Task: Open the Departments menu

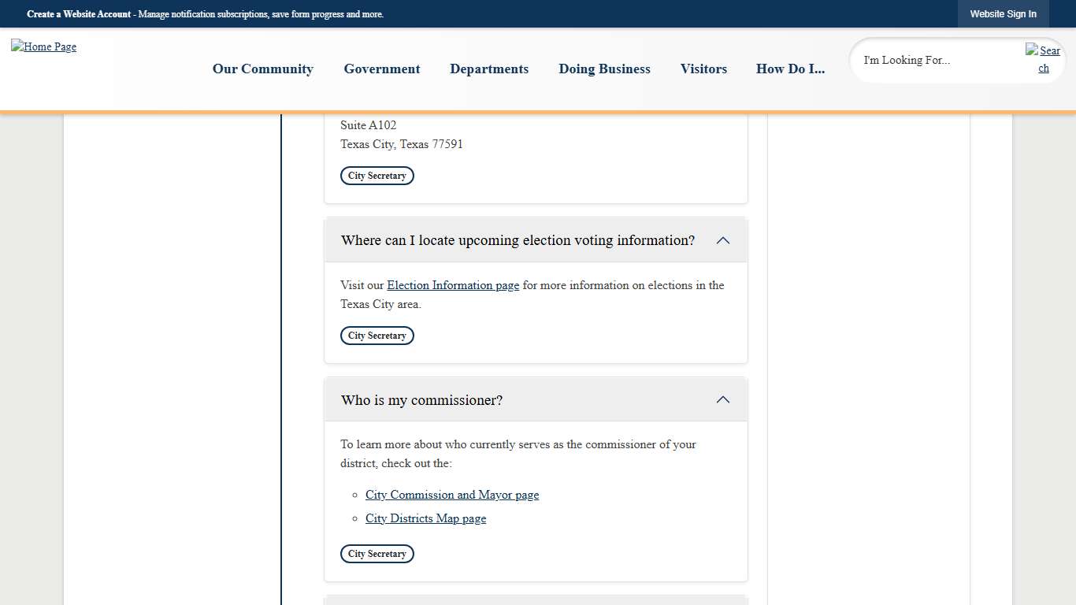Action: 489,69
